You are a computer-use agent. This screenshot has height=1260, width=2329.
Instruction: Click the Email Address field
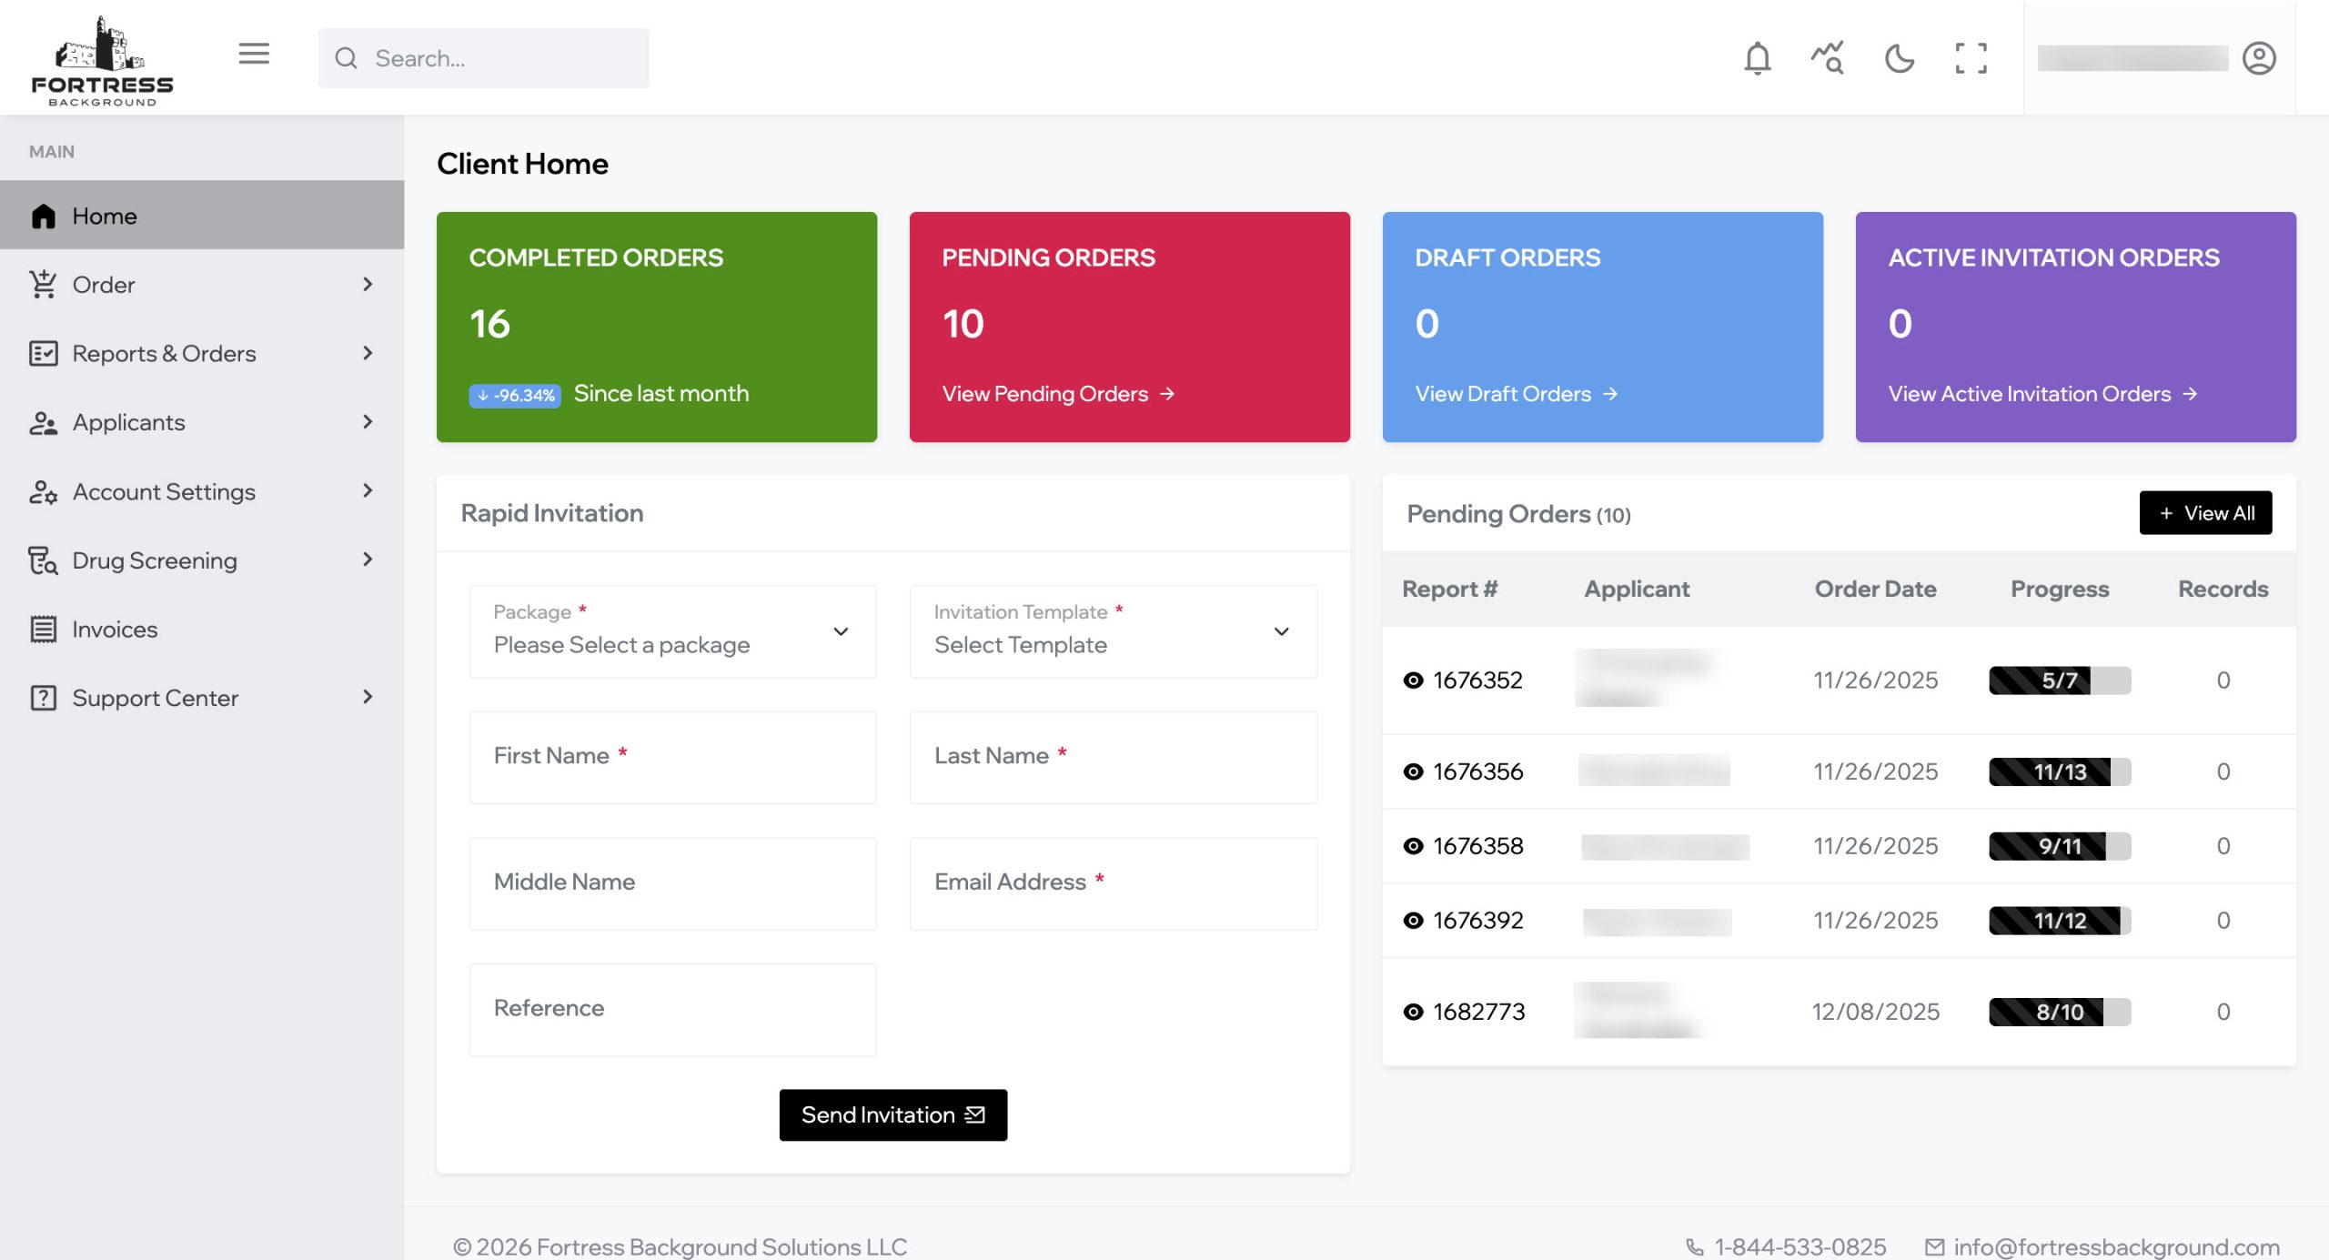click(1113, 882)
